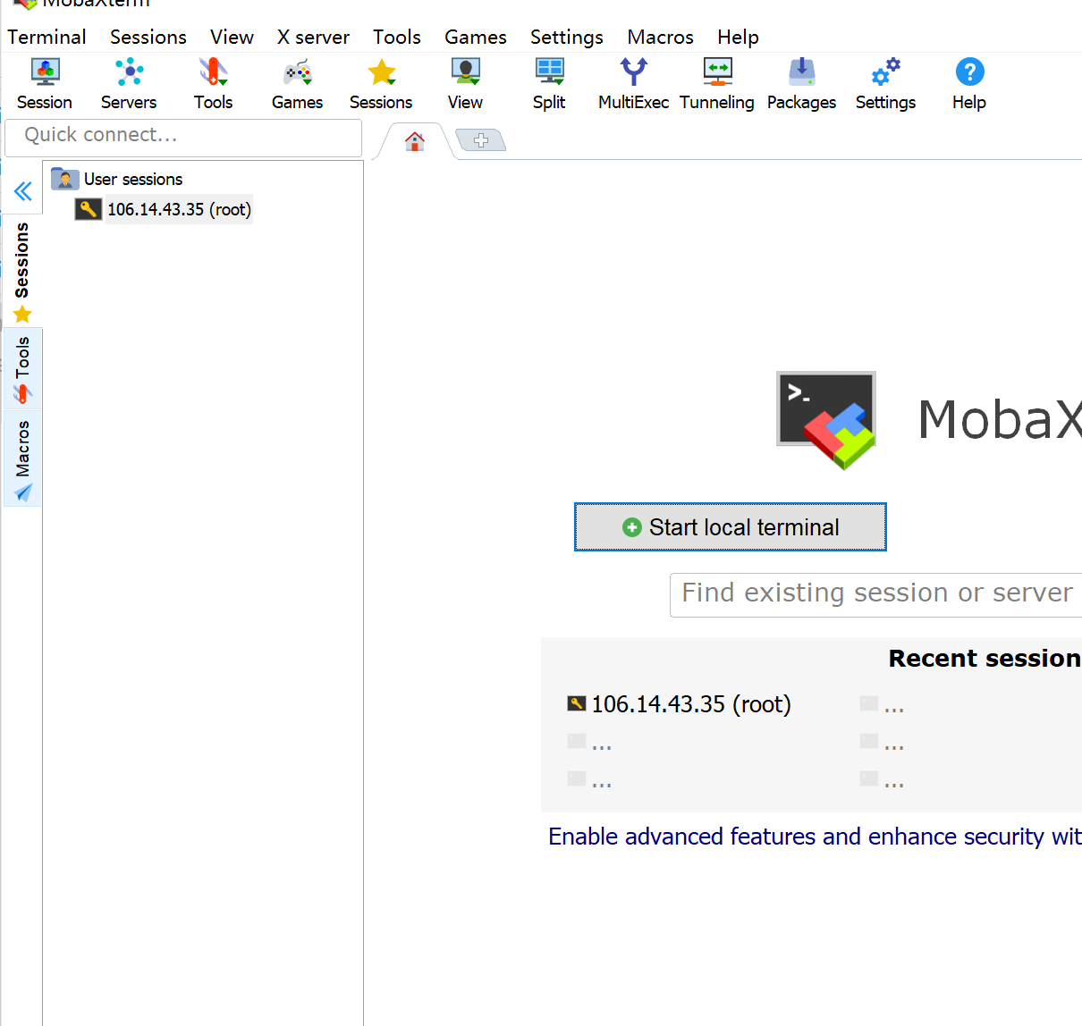Click the Help question mark icon
The image size is (1082, 1026).
tap(969, 85)
